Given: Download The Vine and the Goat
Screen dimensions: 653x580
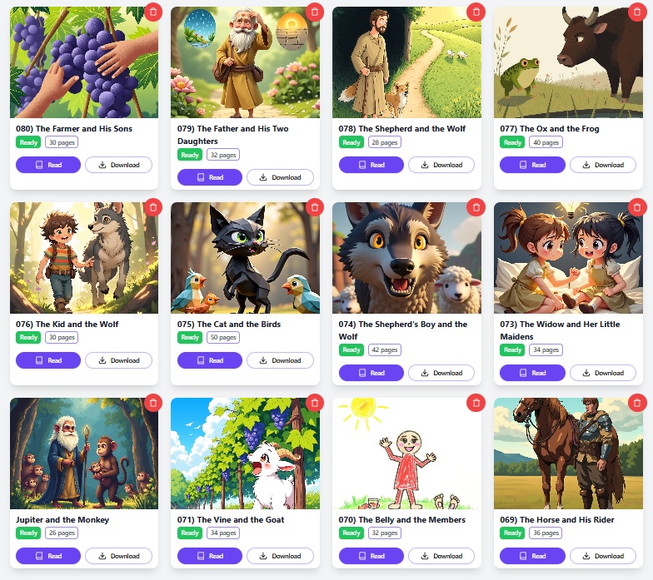Looking at the screenshot, I should point(280,556).
